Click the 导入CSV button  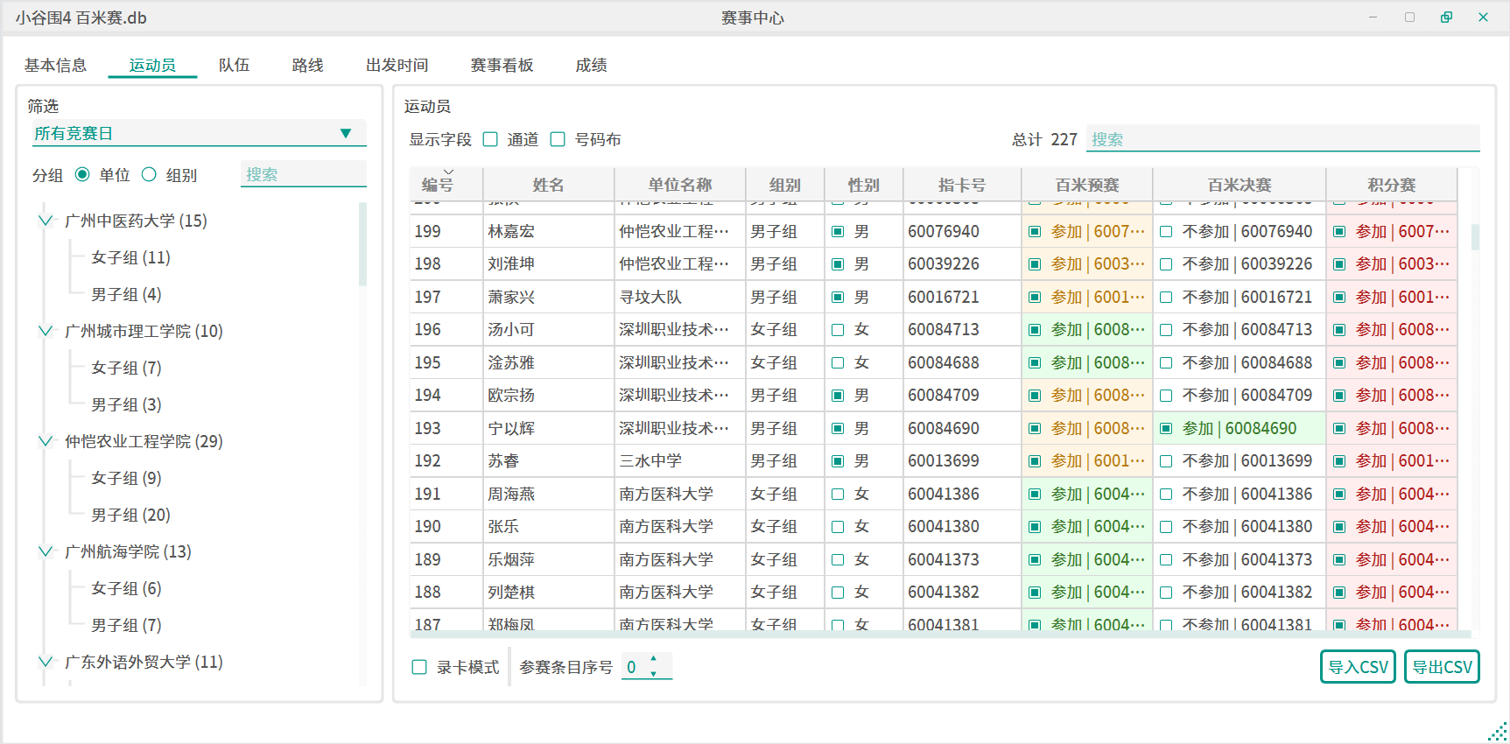pyautogui.click(x=1357, y=667)
